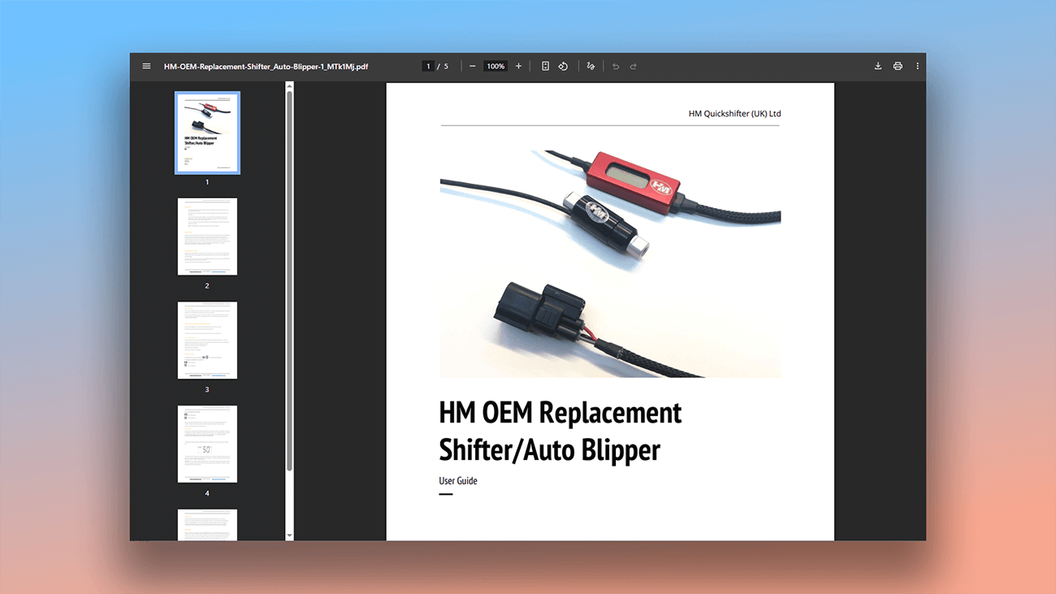Download the PDF file
1056x594 pixels.
pyautogui.click(x=878, y=66)
